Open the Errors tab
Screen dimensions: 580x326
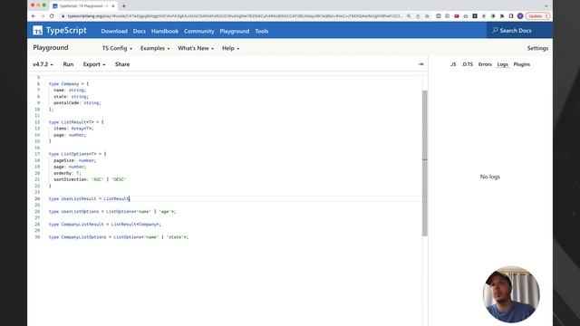click(485, 64)
